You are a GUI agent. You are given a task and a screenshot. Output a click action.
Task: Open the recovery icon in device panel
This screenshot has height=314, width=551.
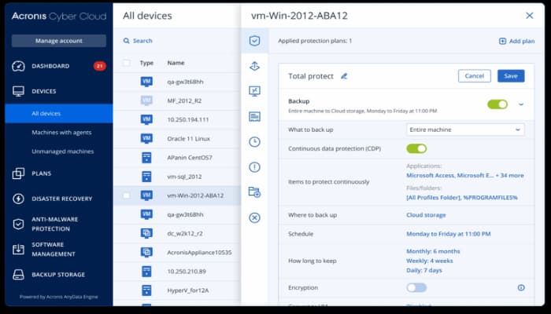click(254, 66)
